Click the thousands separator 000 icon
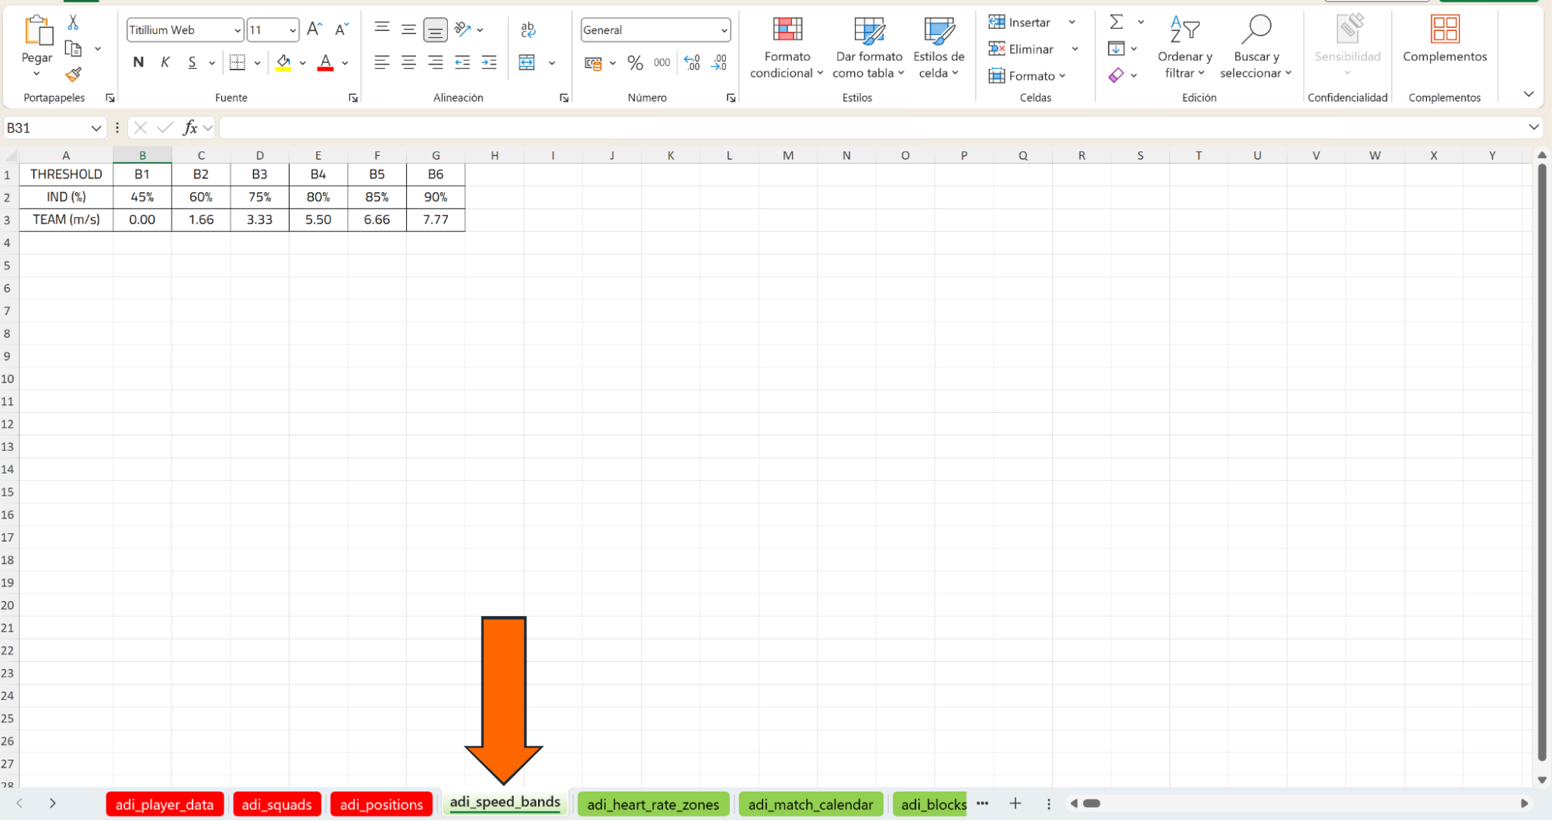This screenshot has width=1552, height=821. [661, 63]
